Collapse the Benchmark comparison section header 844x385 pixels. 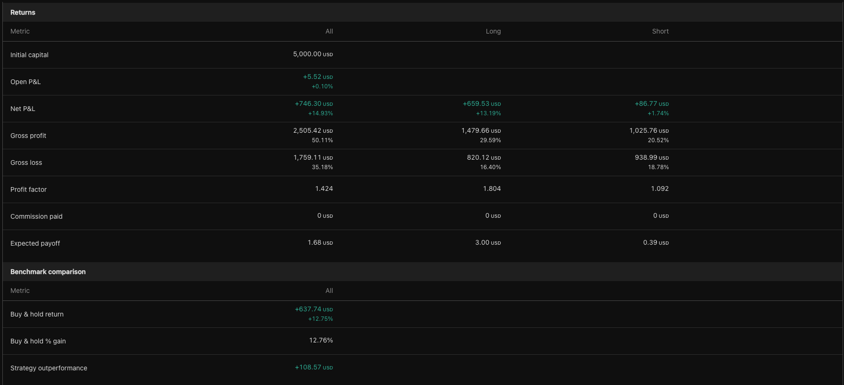pyautogui.click(x=48, y=272)
